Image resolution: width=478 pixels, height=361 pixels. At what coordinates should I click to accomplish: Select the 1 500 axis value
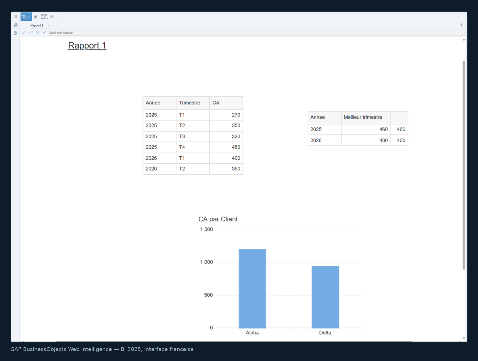pyautogui.click(x=206, y=230)
